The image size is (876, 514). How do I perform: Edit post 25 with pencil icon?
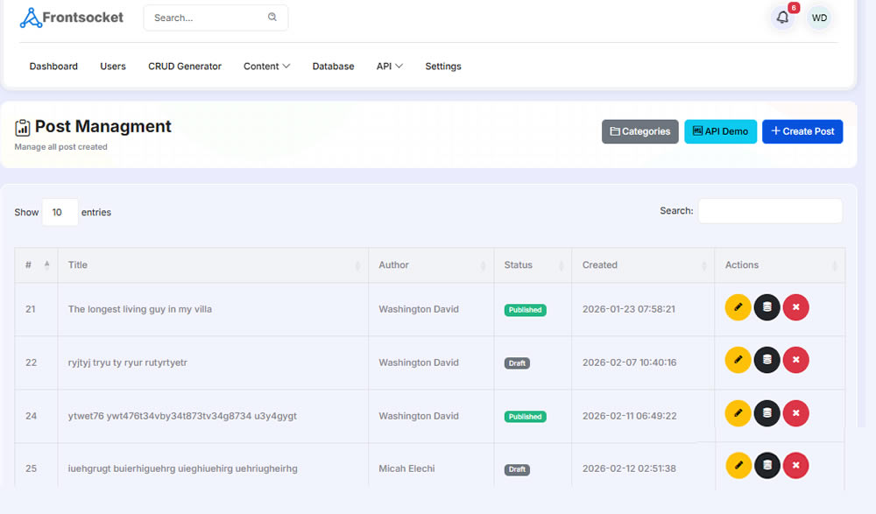[x=738, y=466]
